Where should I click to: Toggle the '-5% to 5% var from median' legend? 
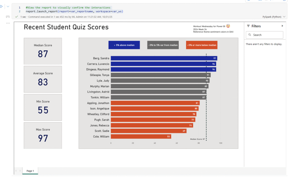tap(163, 45)
